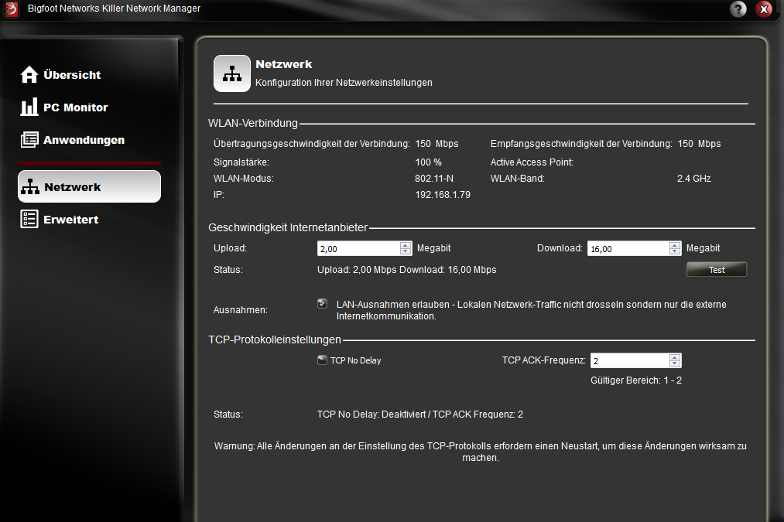784x522 pixels.
Task: Click the IP address 192.168.1.79
Action: pos(443,195)
